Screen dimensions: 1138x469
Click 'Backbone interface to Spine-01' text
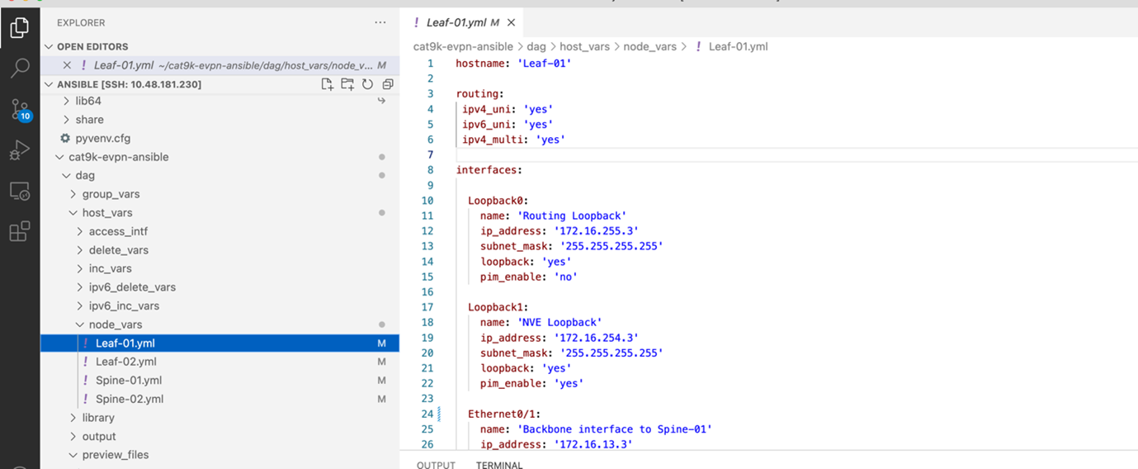click(x=614, y=429)
